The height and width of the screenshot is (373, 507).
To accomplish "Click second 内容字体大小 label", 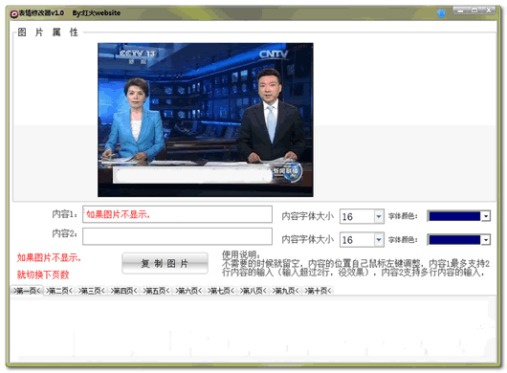I will tap(307, 239).
